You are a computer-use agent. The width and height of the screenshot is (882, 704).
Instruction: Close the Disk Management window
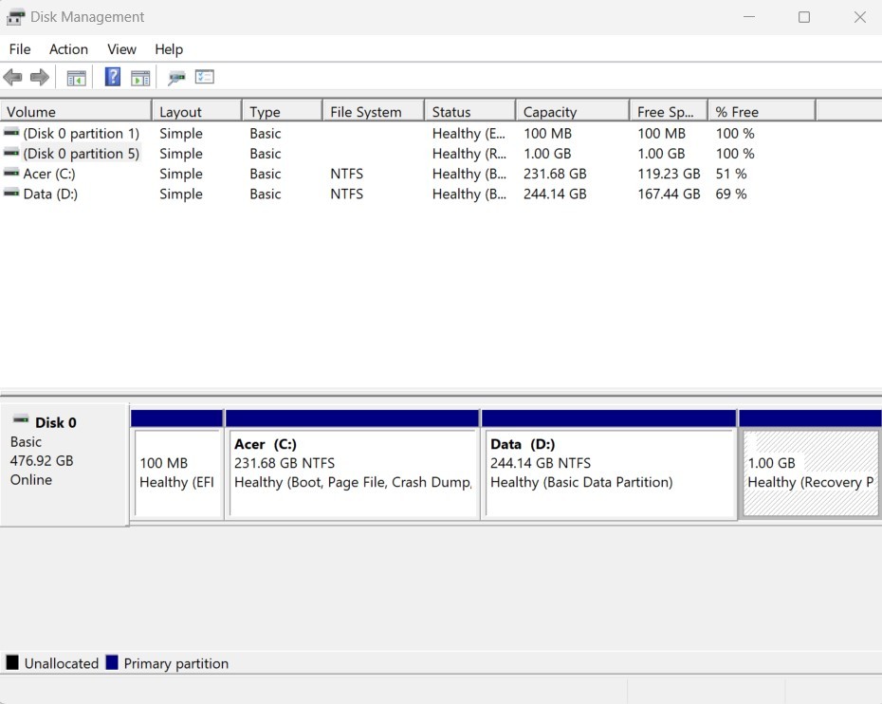(x=859, y=17)
